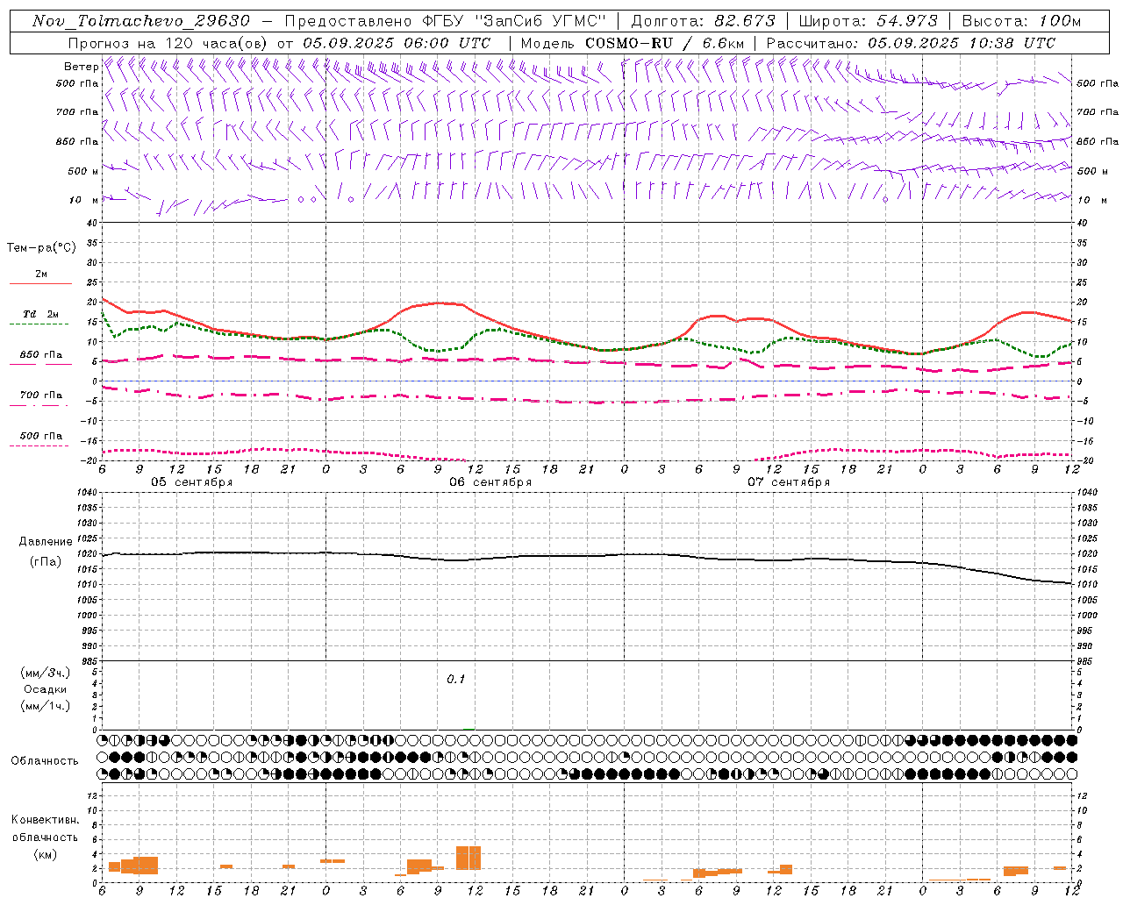Click the red 2м temperature legend line
1123x898 pixels.
(x=40, y=283)
